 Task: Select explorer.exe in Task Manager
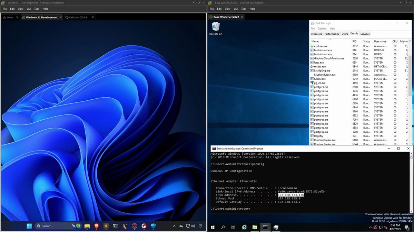click(359, 46)
